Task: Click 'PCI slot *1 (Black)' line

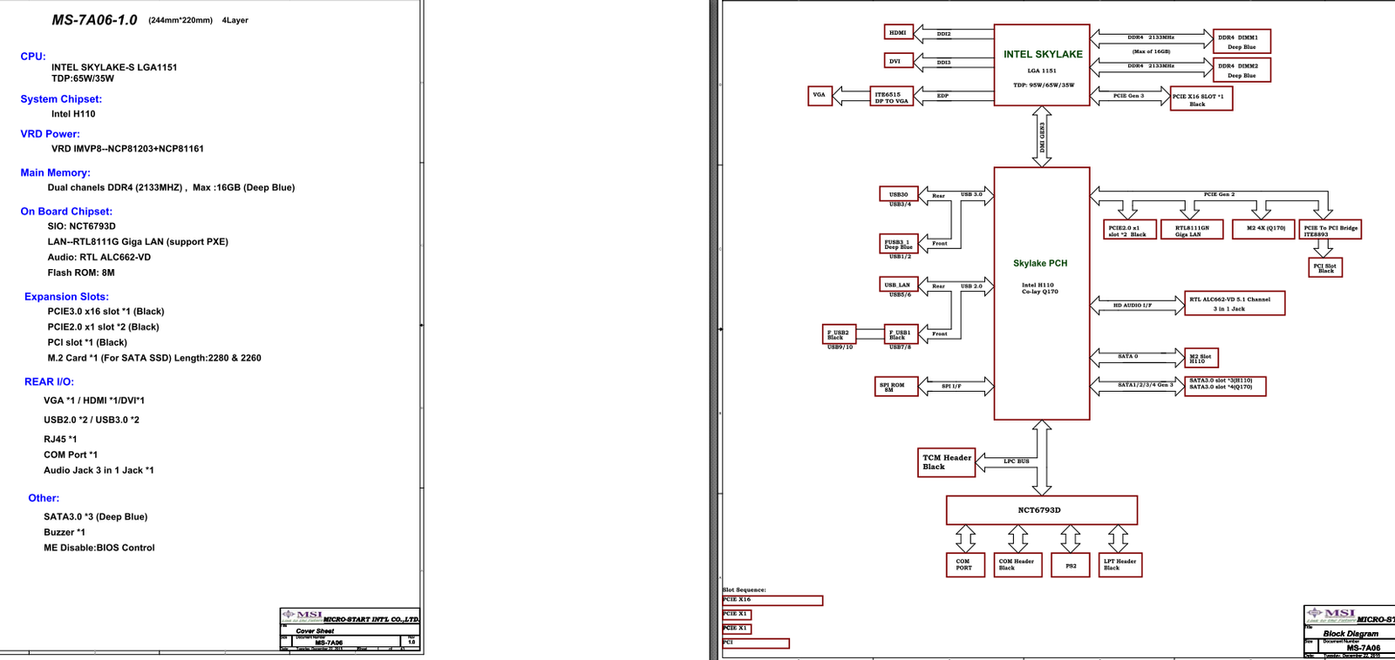Action: click(x=87, y=342)
